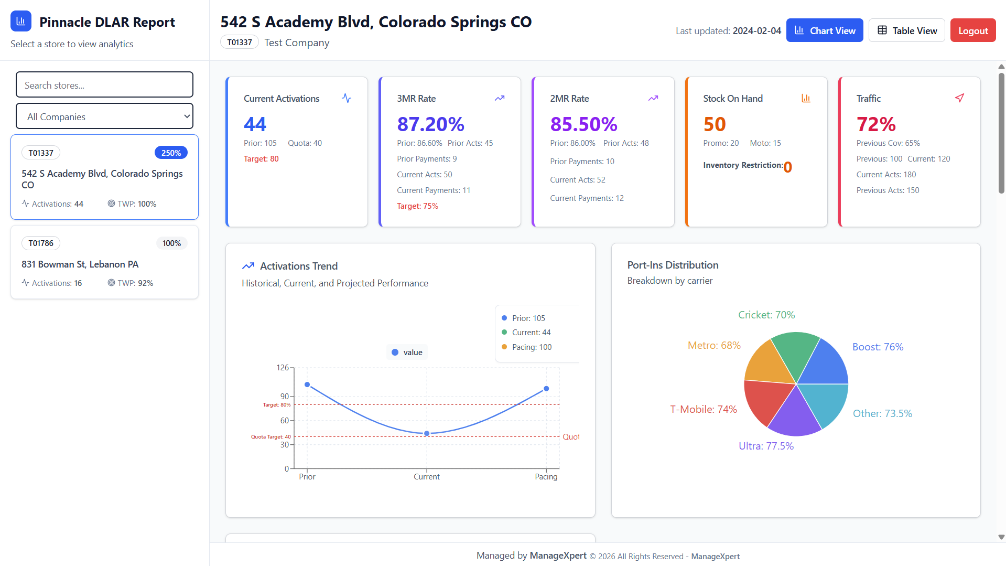Switch to Table View
The height and width of the screenshot is (566, 1006).
point(906,30)
